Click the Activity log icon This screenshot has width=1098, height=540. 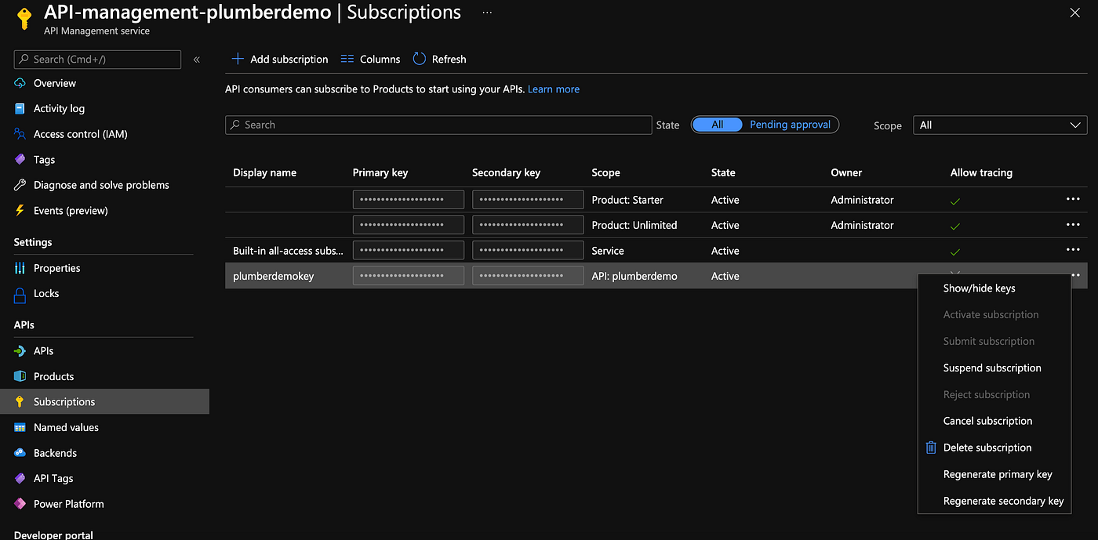coord(20,108)
